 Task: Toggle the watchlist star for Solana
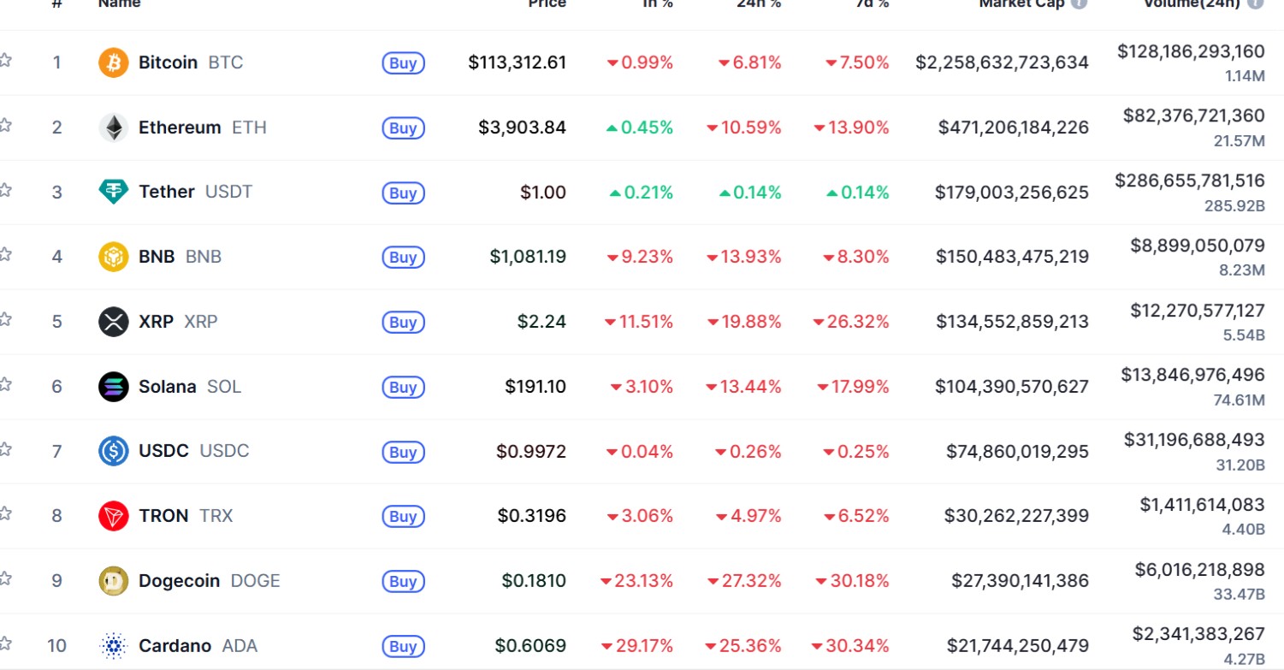coord(5,384)
